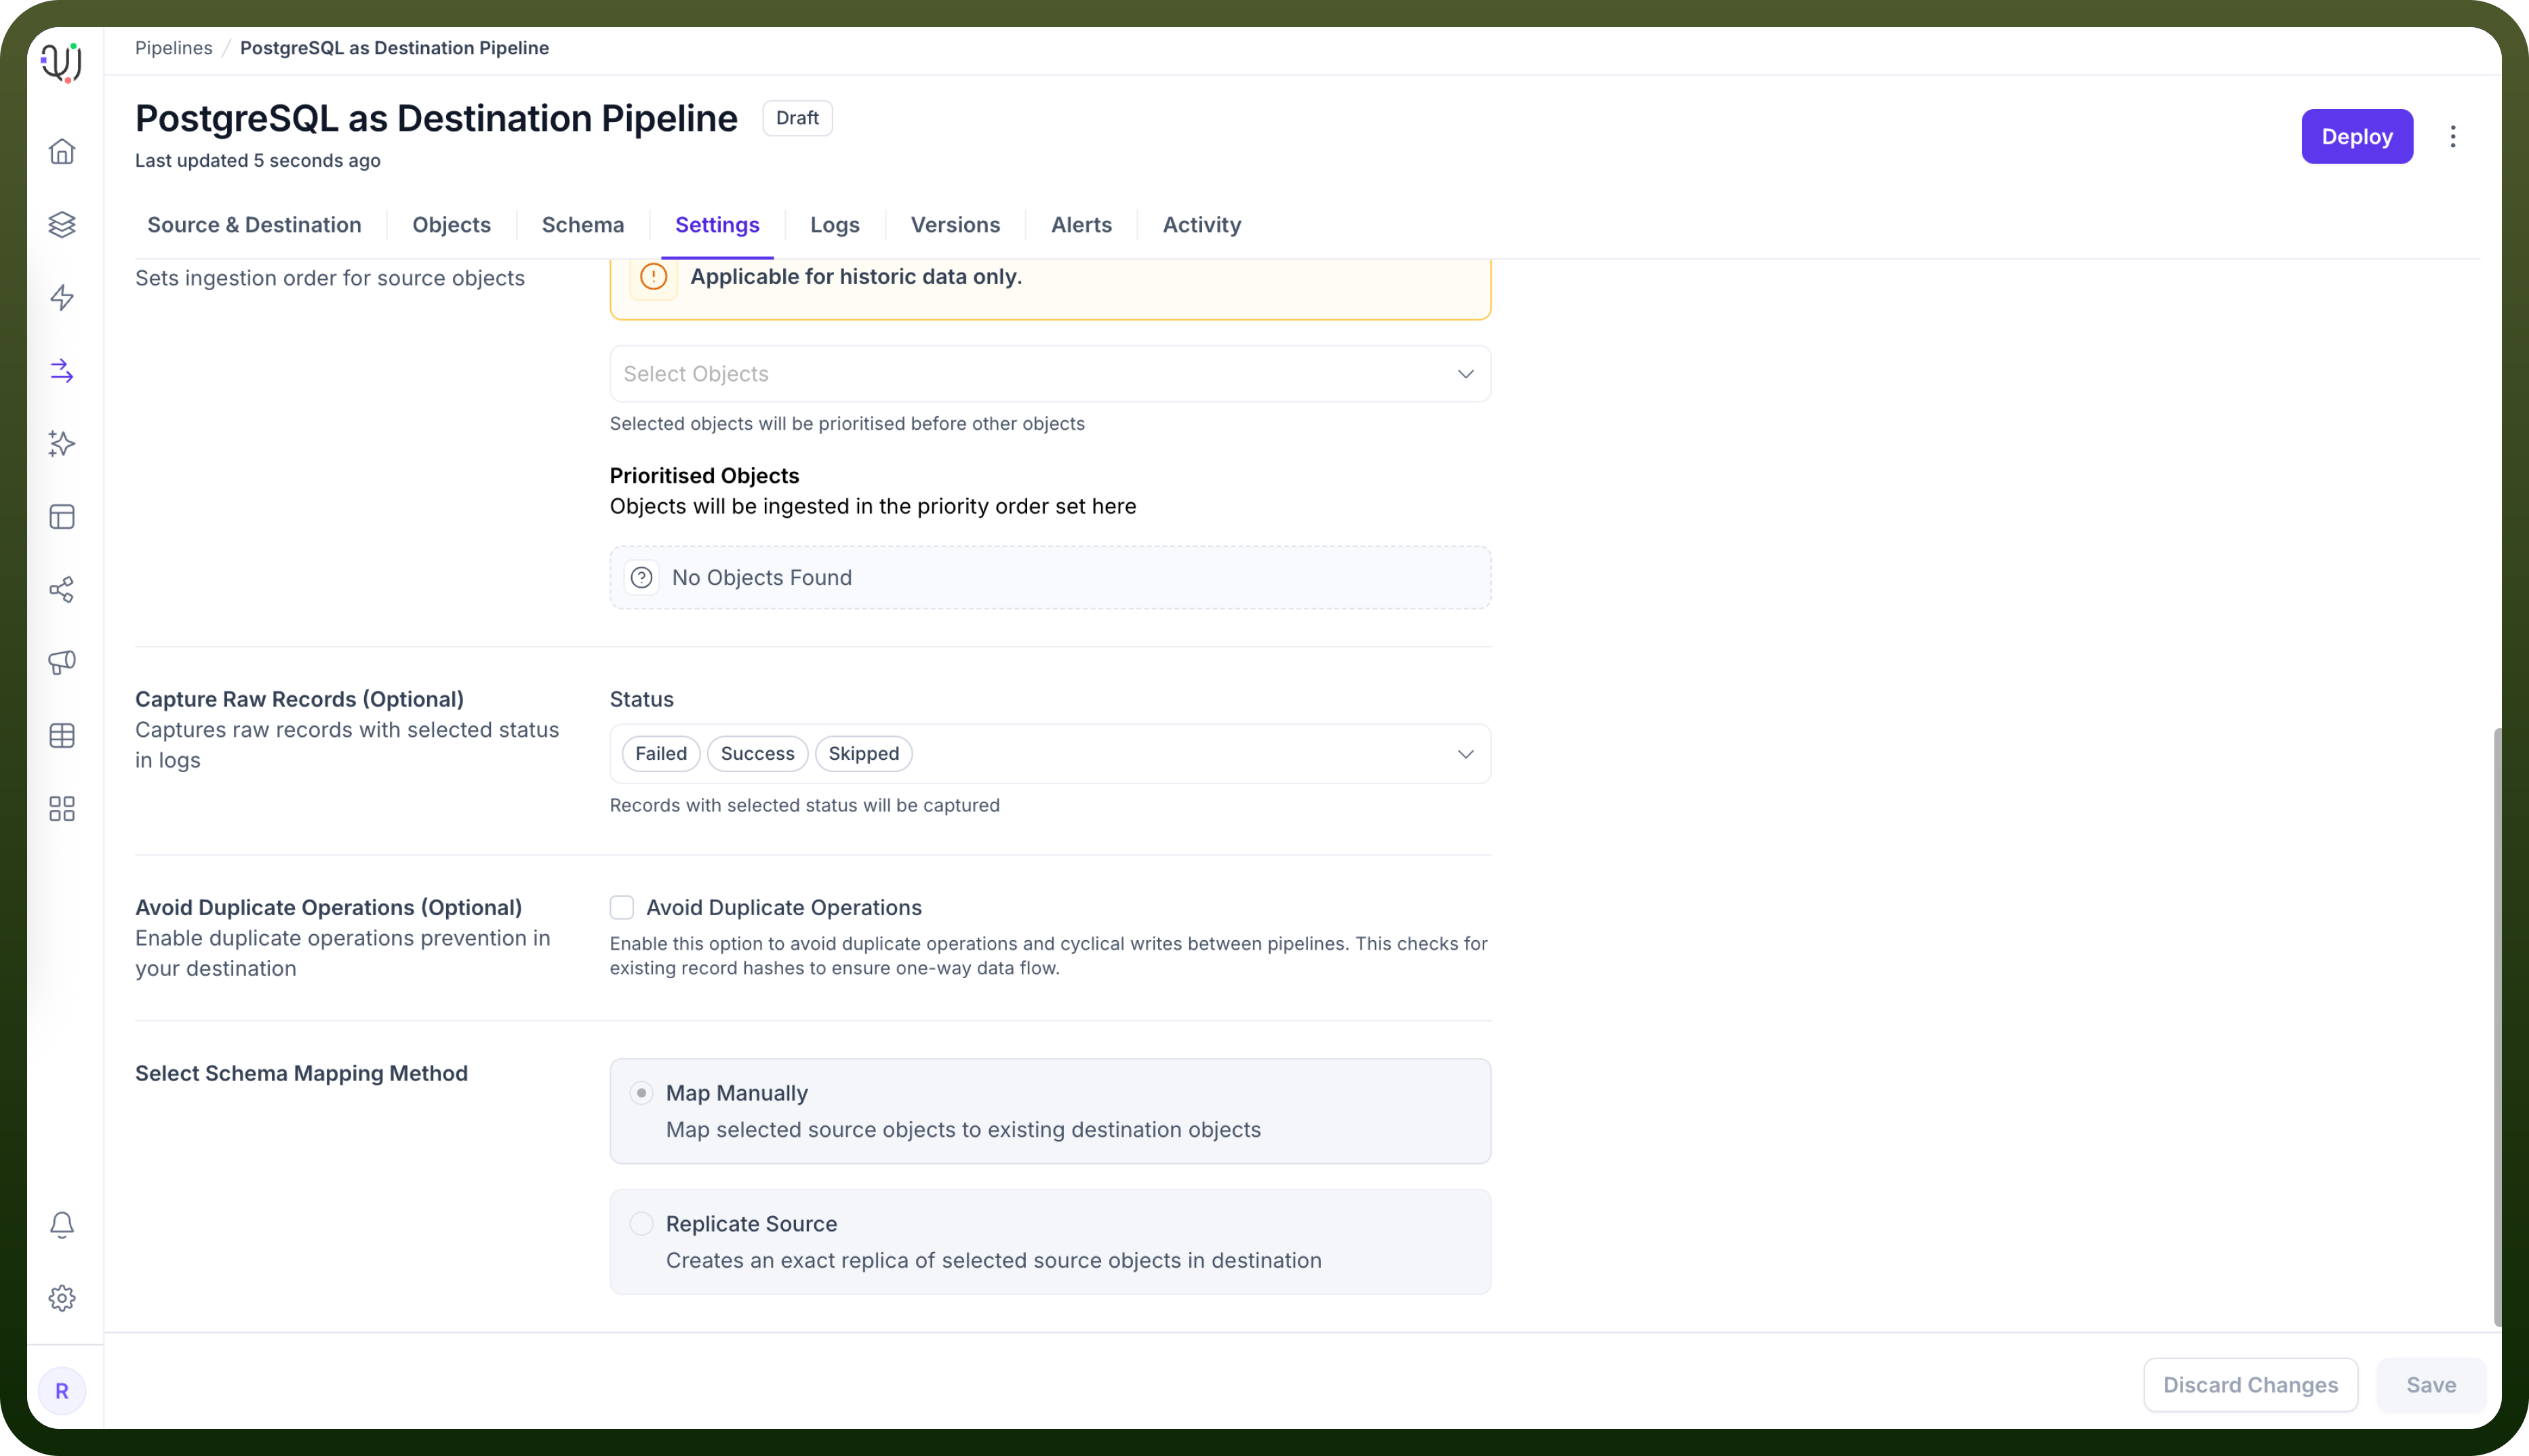Open the Pipelines arrows sidebar icon
Screen dimensions: 2529x1456
[62, 370]
